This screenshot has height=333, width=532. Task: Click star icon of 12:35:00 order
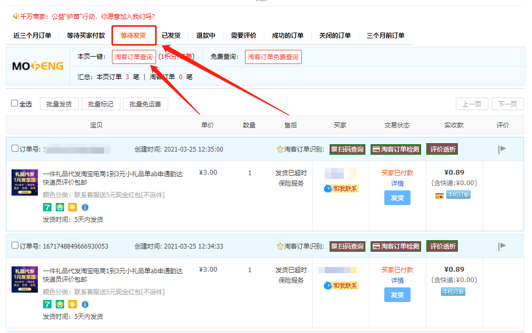(x=280, y=149)
